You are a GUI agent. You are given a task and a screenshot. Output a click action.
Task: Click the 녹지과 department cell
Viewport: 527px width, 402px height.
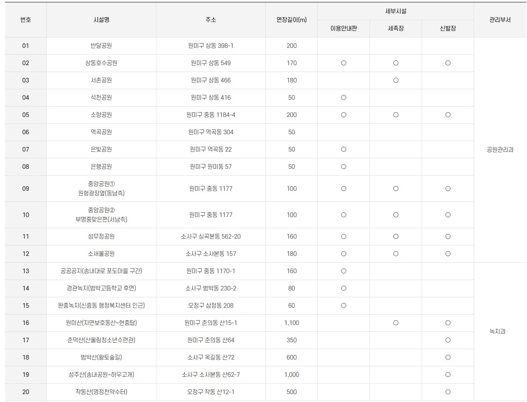coord(500,331)
